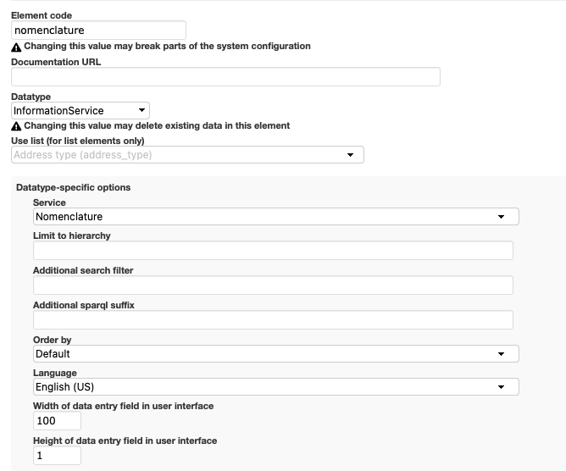The height and width of the screenshot is (471, 566).
Task: Click the Height of data entry field label
Action: [x=125, y=441]
